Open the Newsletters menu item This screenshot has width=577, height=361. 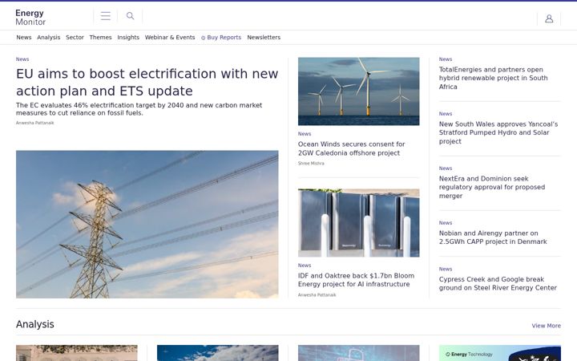coord(264,37)
